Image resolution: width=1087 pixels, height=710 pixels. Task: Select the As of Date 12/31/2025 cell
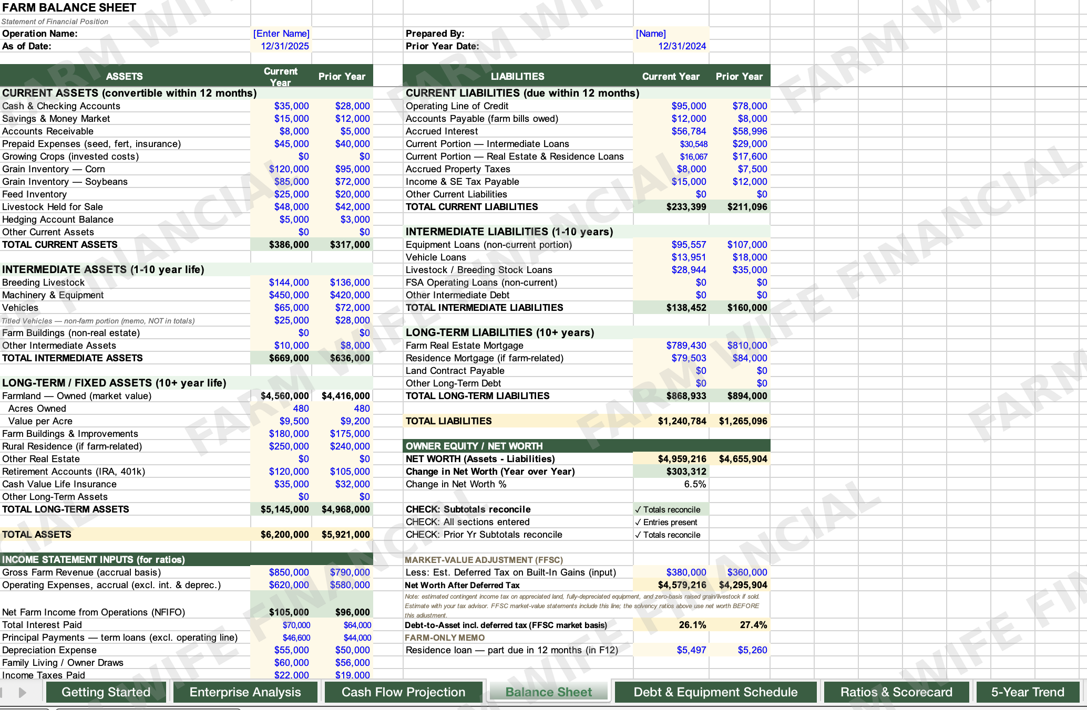click(281, 46)
